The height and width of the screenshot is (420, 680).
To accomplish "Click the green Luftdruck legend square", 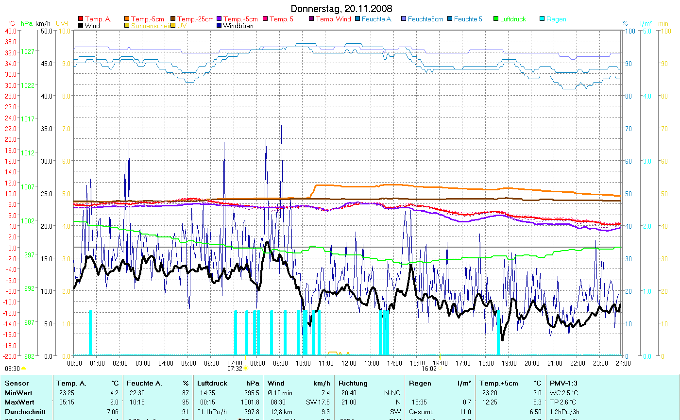I will coord(496,19).
